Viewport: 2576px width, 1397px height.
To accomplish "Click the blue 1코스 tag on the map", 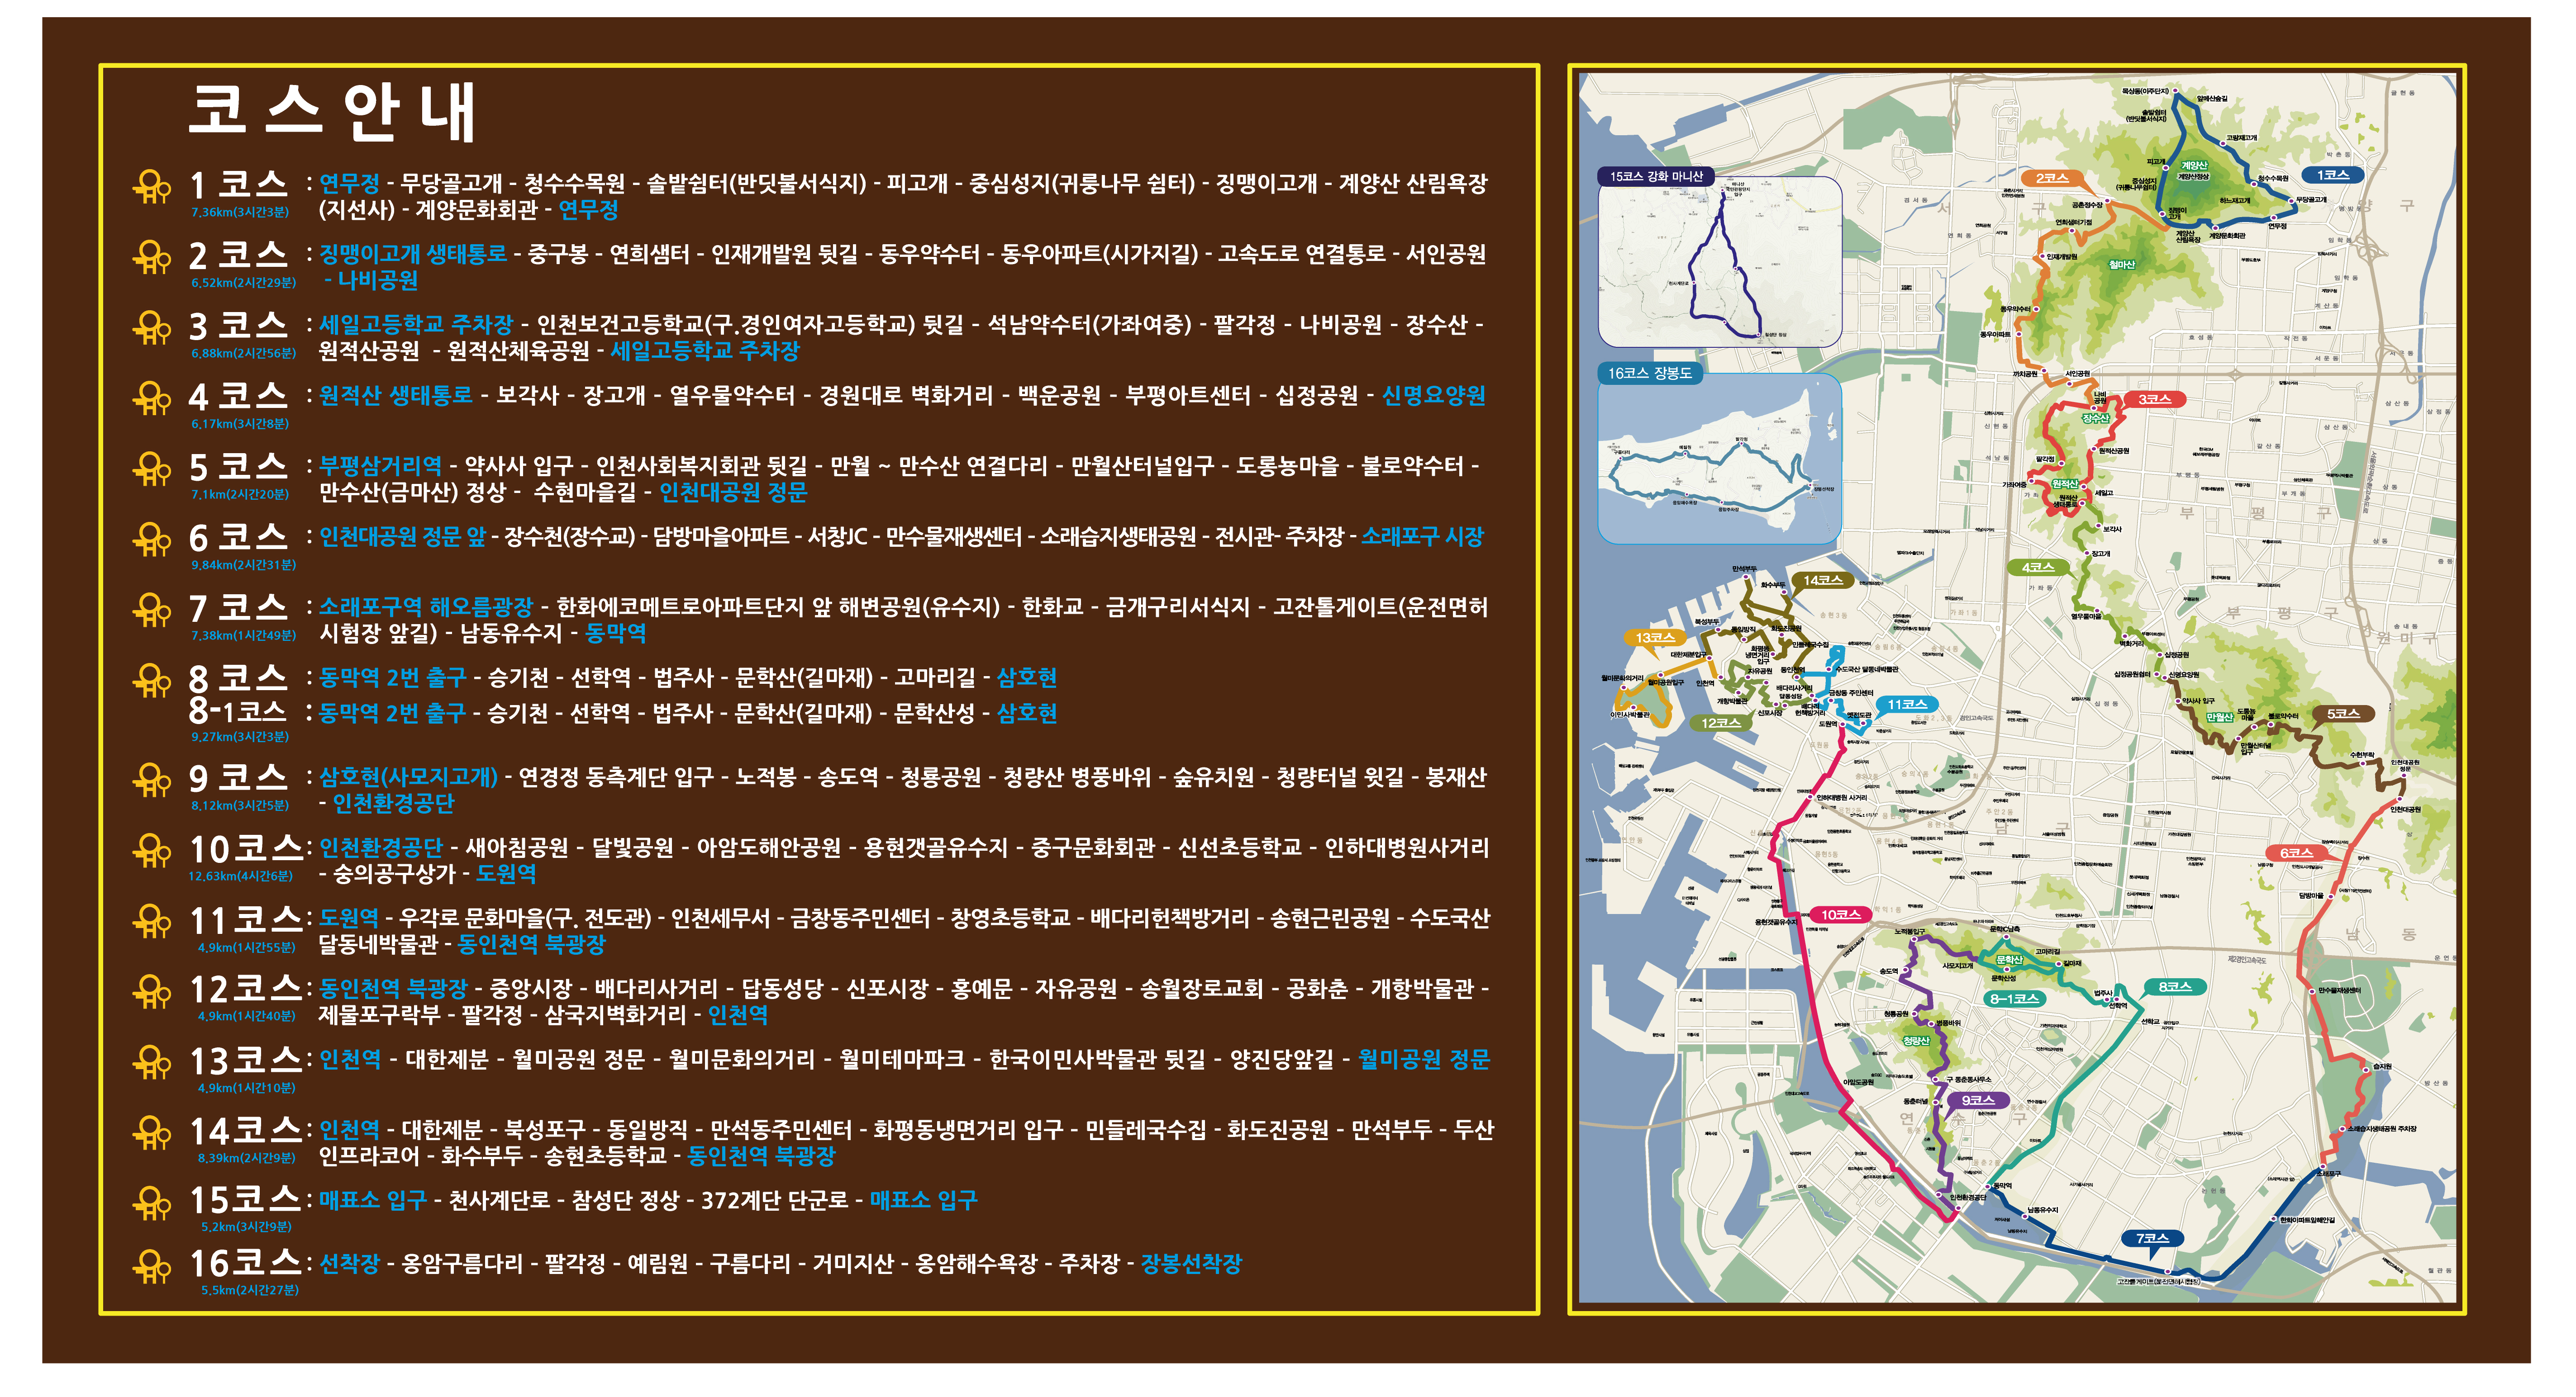I will pos(2333,175).
